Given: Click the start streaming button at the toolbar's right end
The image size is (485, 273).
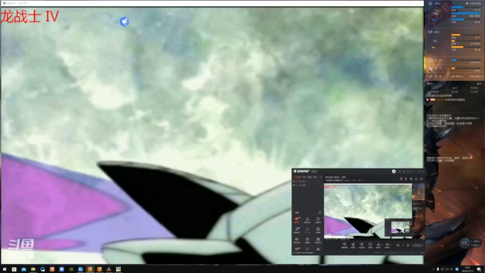Looking at the screenshot, I should pyautogui.click(x=417, y=245).
